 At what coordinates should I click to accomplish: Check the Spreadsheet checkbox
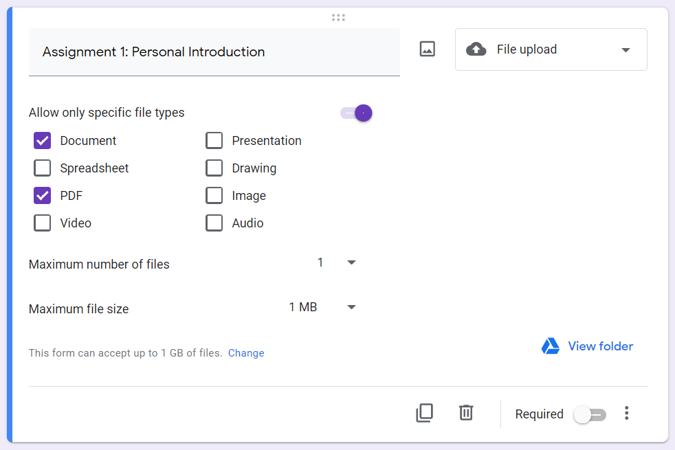(43, 168)
